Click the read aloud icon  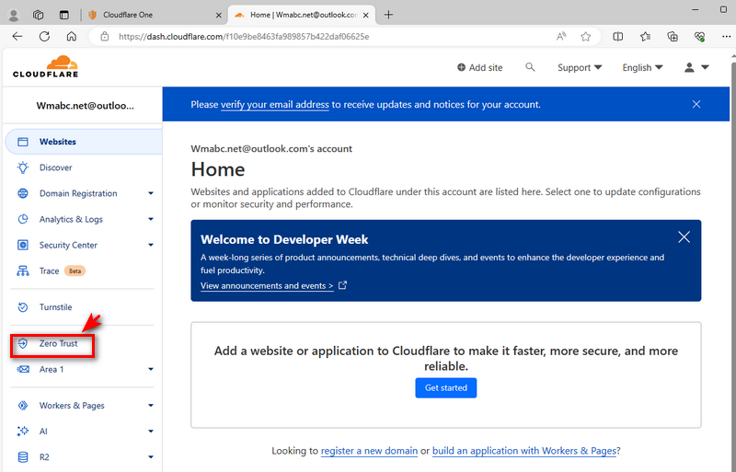[561, 37]
